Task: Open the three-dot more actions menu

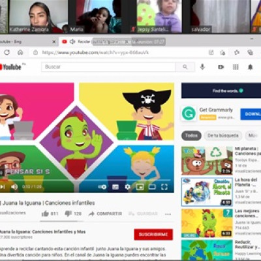Action: [x=168, y=214]
